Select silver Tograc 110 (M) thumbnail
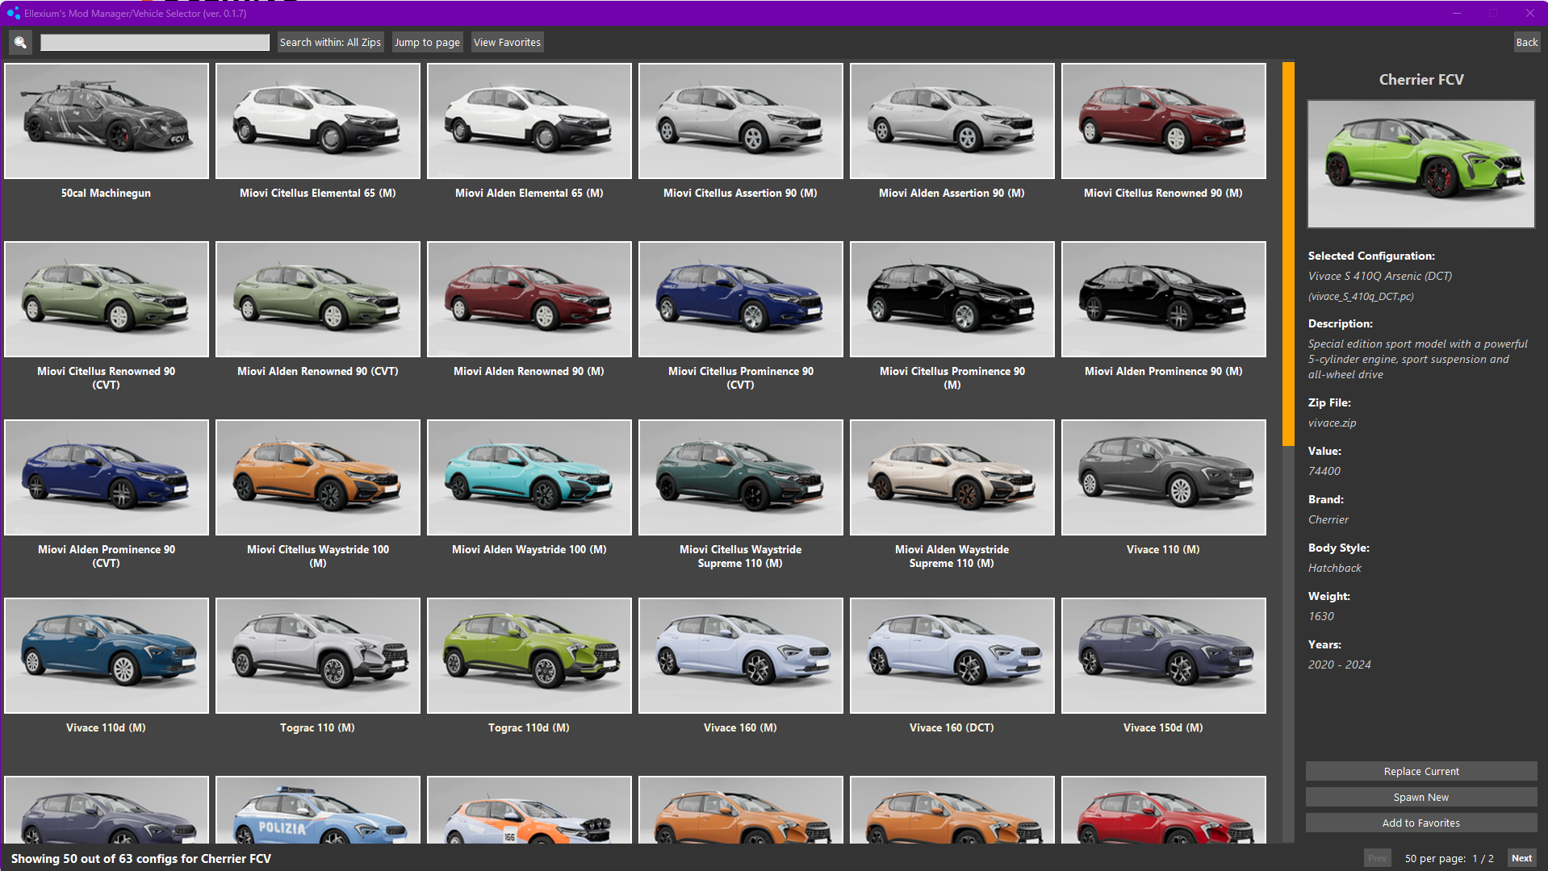 click(x=318, y=656)
